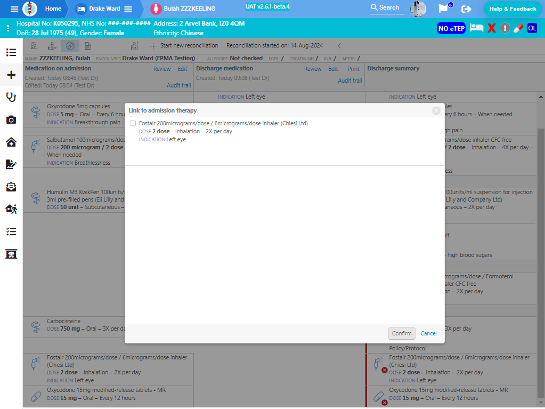Print Discharge medication
Viewport: 545px width, 409px height.
tap(354, 69)
